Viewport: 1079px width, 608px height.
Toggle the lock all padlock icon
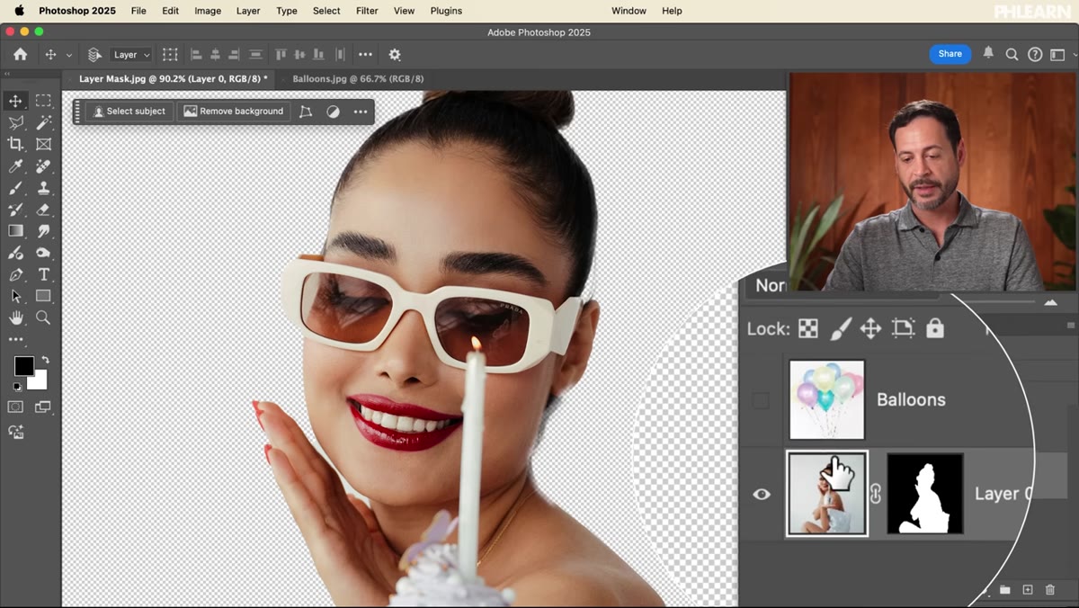coord(935,327)
